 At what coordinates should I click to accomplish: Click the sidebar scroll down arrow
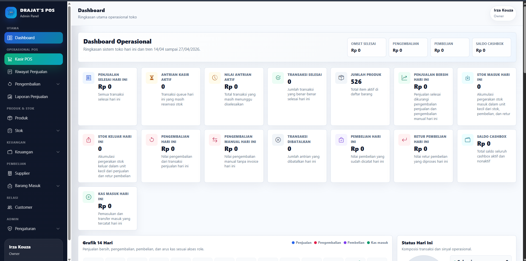69,259
